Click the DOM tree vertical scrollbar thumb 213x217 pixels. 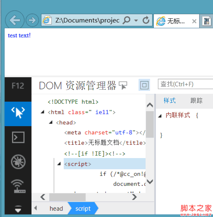click(150, 124)
